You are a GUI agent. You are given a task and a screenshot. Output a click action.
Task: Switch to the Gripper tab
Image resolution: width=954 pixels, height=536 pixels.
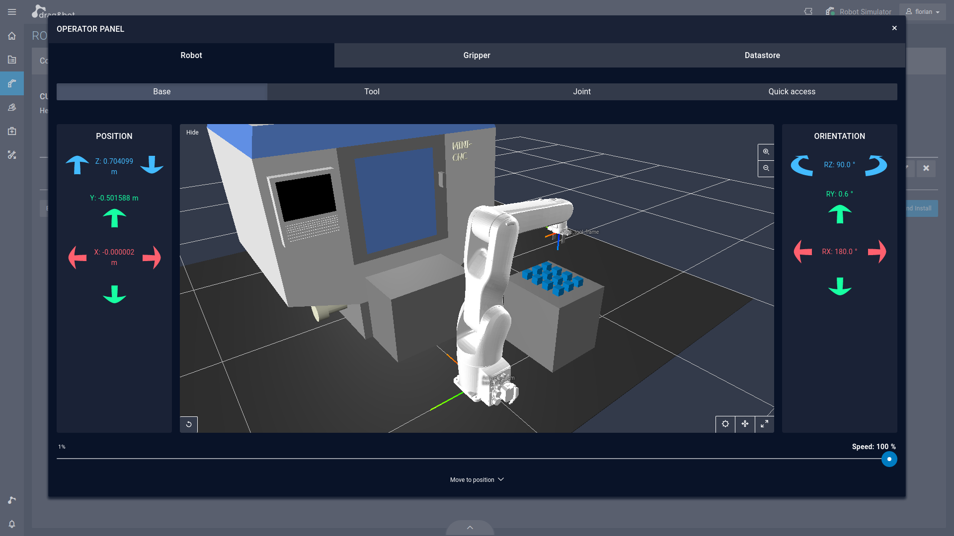tap(477, 55)
